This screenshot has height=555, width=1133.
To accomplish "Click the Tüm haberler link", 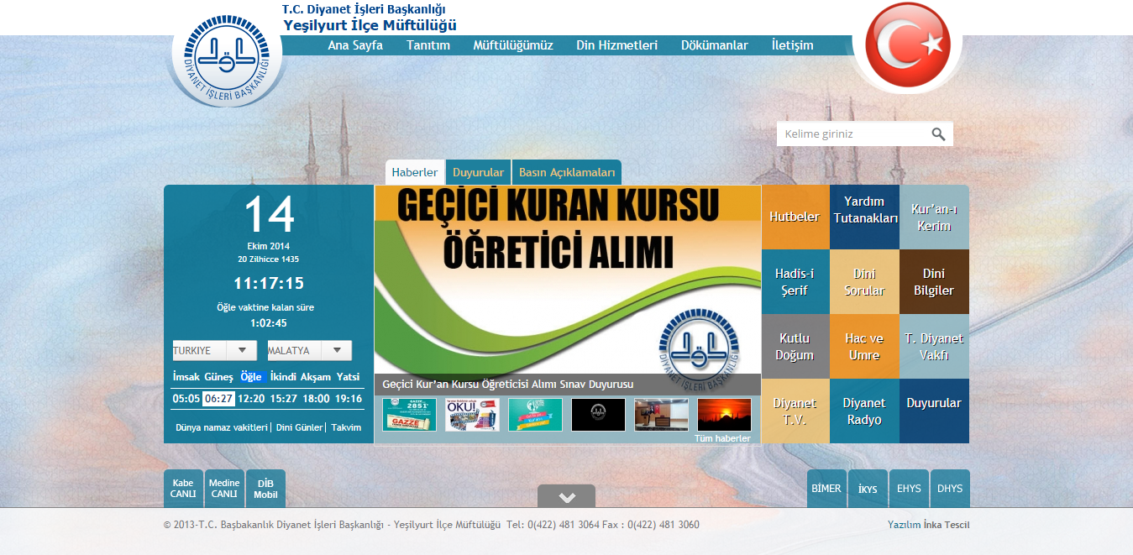I will coord(722,438).
